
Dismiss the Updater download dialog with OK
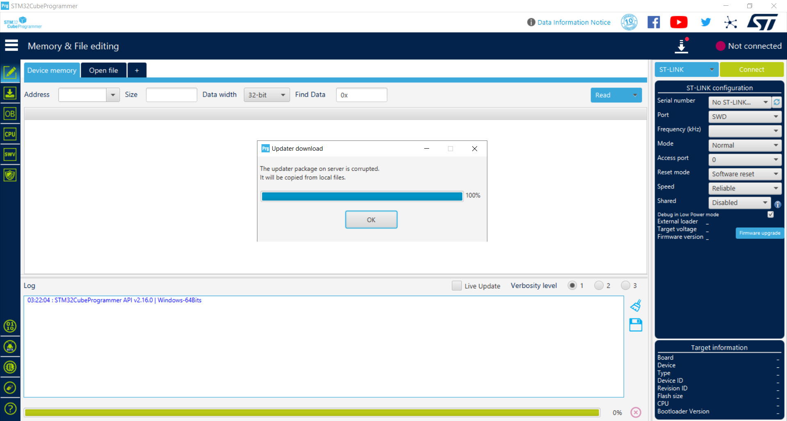tap(371, 220)
